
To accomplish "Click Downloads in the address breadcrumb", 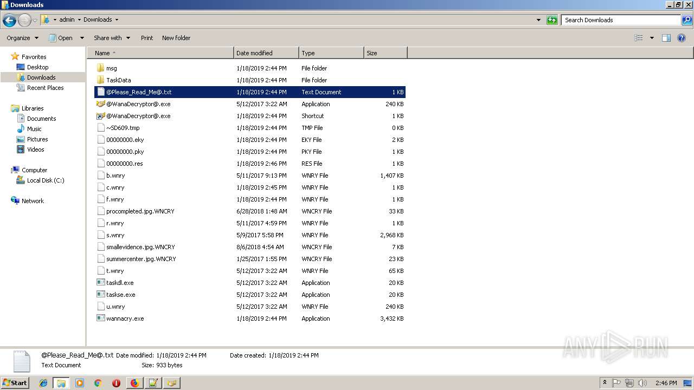I will tap(98, 19).
